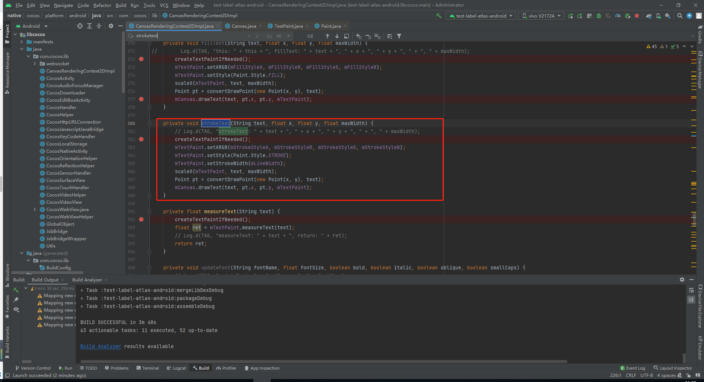Image resolution: width=704 pixels, height=382 pixels.
Task: Click the green hammer Make Project icon
Action: click(439, 16)
